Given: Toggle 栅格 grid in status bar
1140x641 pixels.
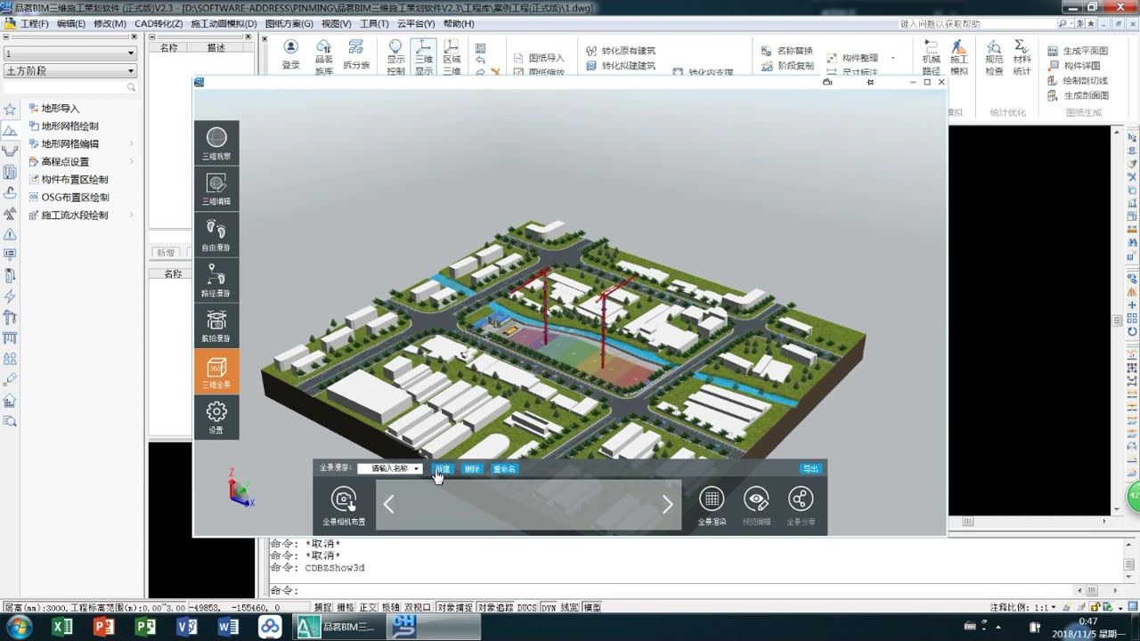Looking at the screenshot, I should tap(346, 607).
